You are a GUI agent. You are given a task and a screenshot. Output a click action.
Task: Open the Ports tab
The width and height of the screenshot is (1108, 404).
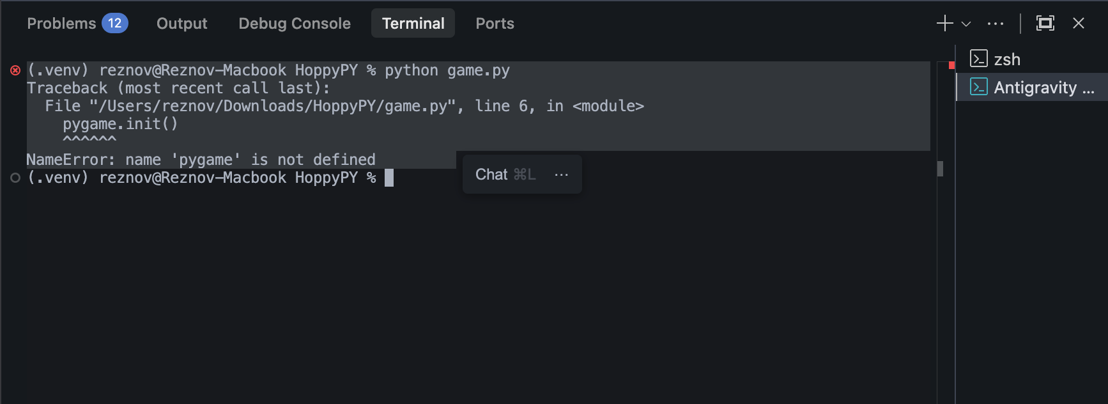[x=495, y=23]
